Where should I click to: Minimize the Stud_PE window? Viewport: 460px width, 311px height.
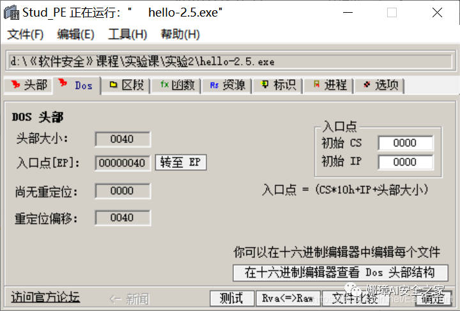point(348,13)
